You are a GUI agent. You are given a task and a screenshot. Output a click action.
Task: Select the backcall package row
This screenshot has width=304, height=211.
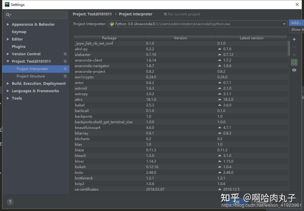click(180, 111)
